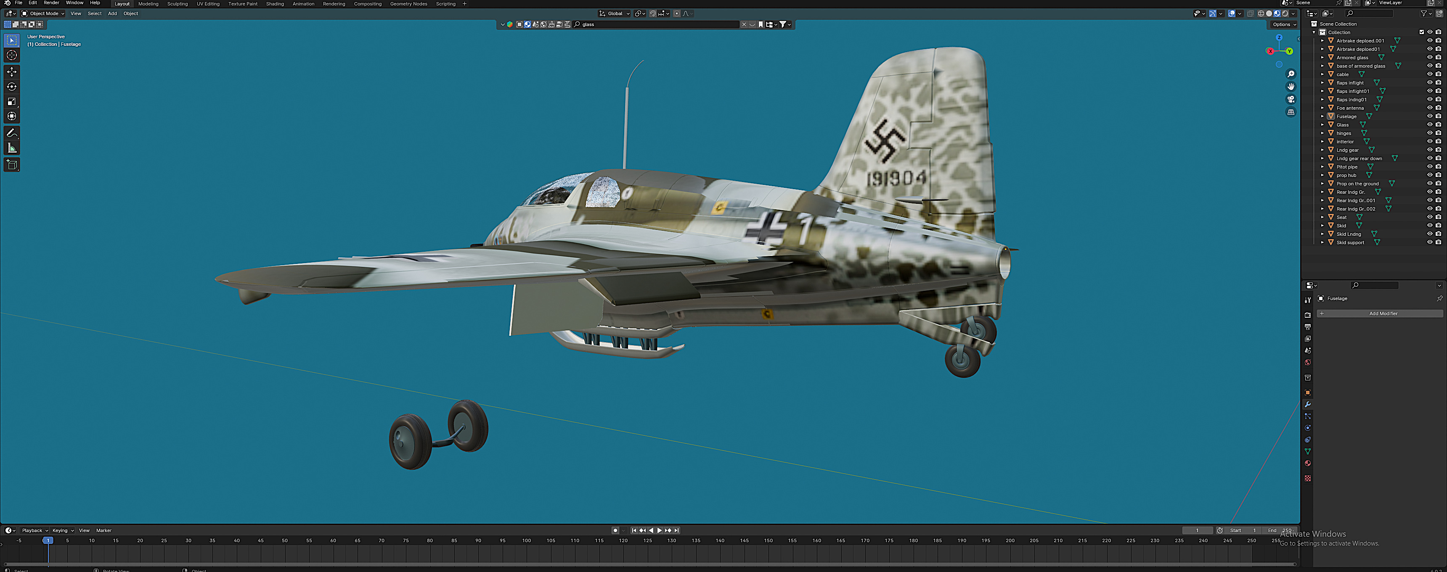
Task: Select the Measure ruler tool
Action: coord(12,148)
